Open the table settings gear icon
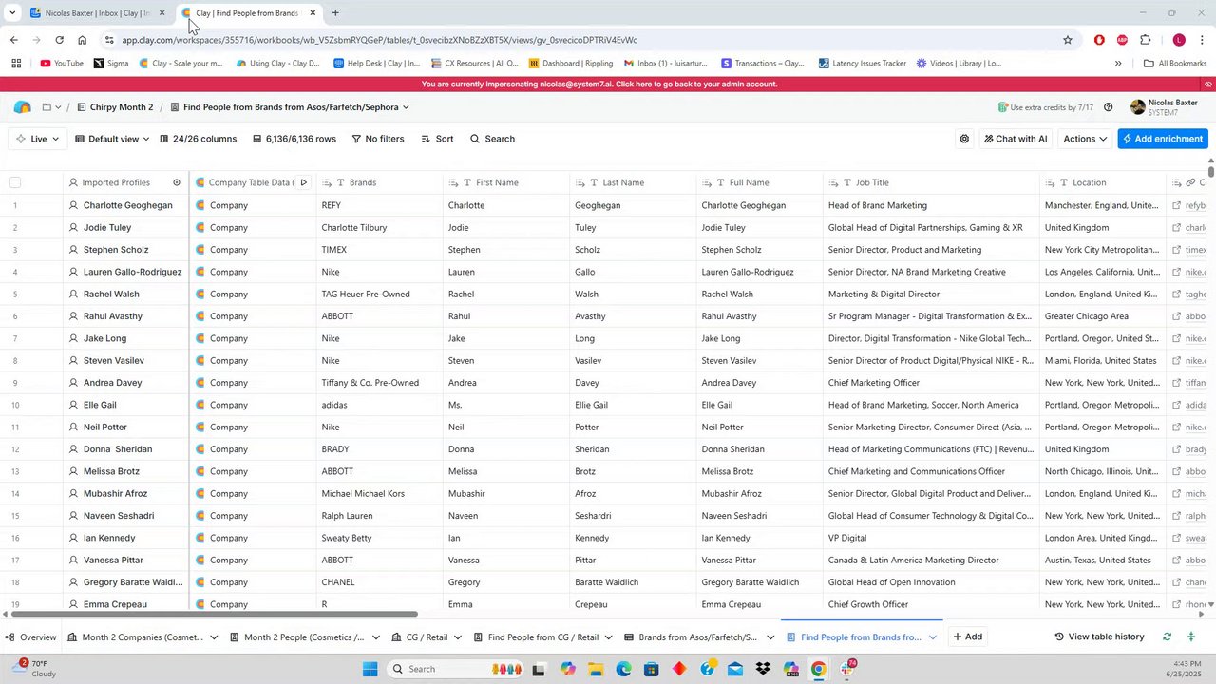This screenshot has width=1216, height=684. [x=964, y=139]
